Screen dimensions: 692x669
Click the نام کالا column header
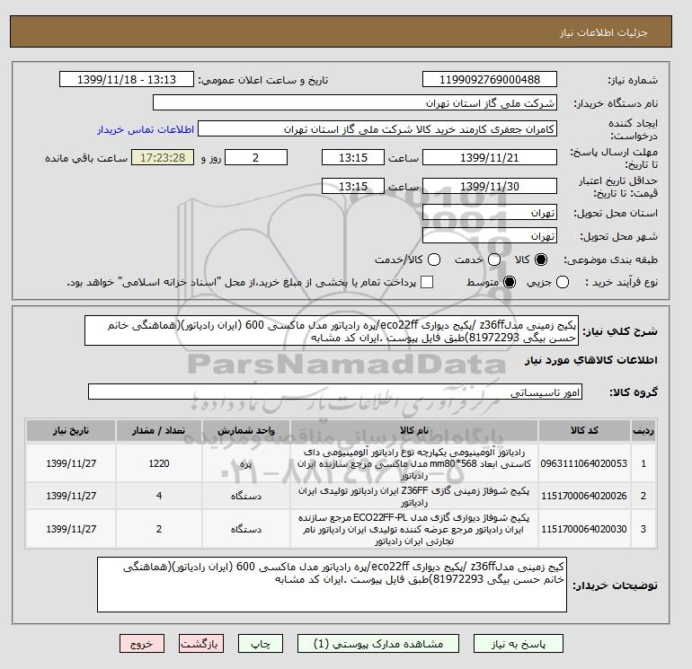click(414, 431)
